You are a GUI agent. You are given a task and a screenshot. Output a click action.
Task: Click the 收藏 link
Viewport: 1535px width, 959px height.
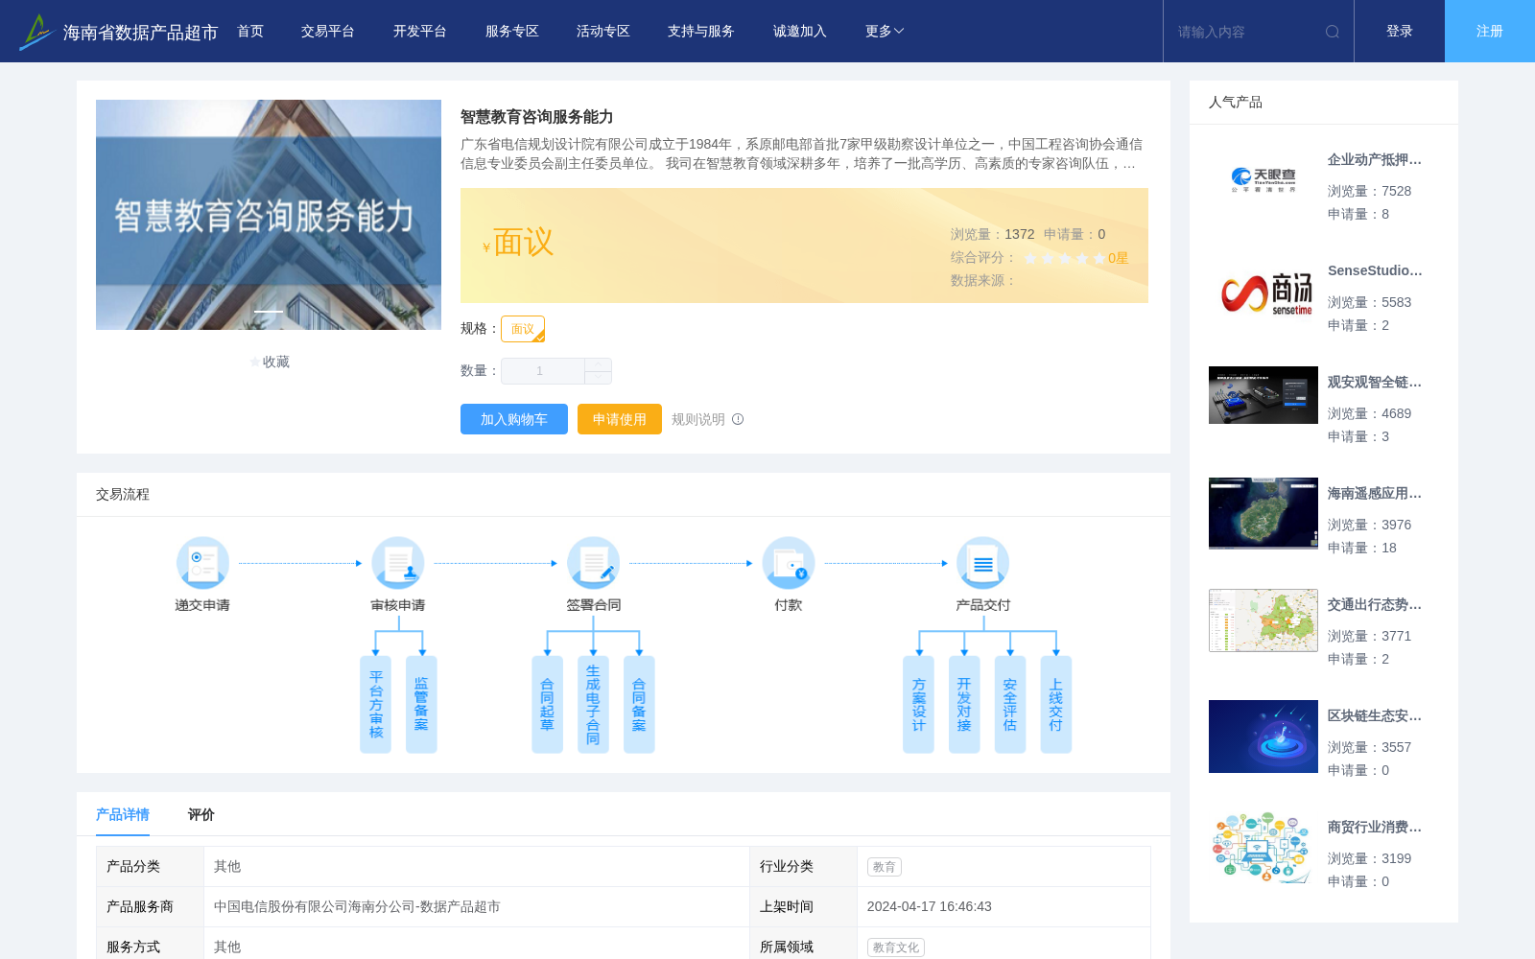(x=276, y=362)
